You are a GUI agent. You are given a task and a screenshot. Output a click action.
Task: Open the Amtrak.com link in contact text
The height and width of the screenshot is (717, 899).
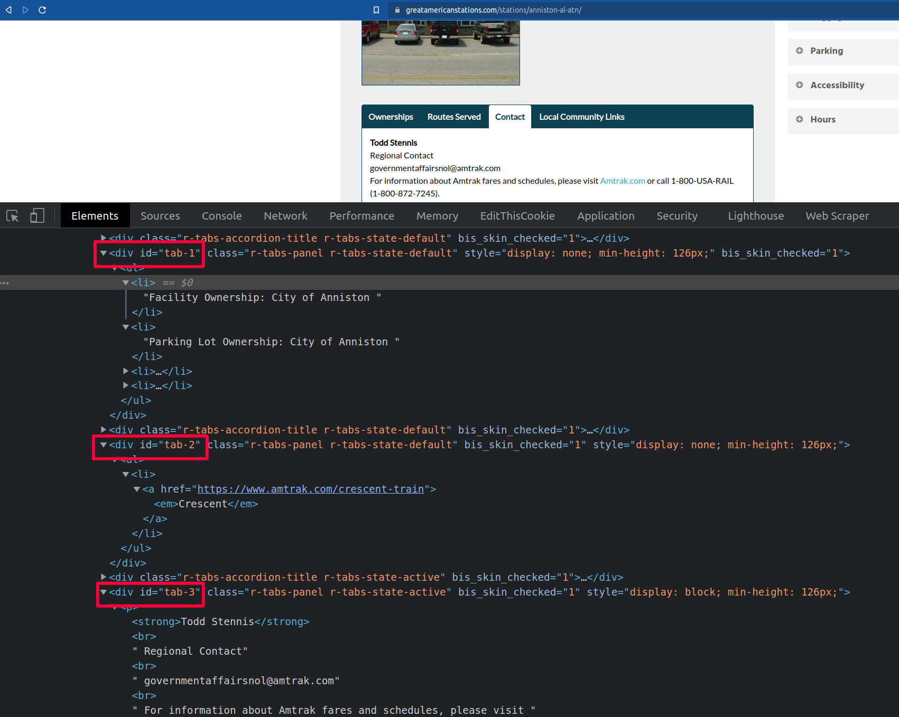[x=622, y=181]
